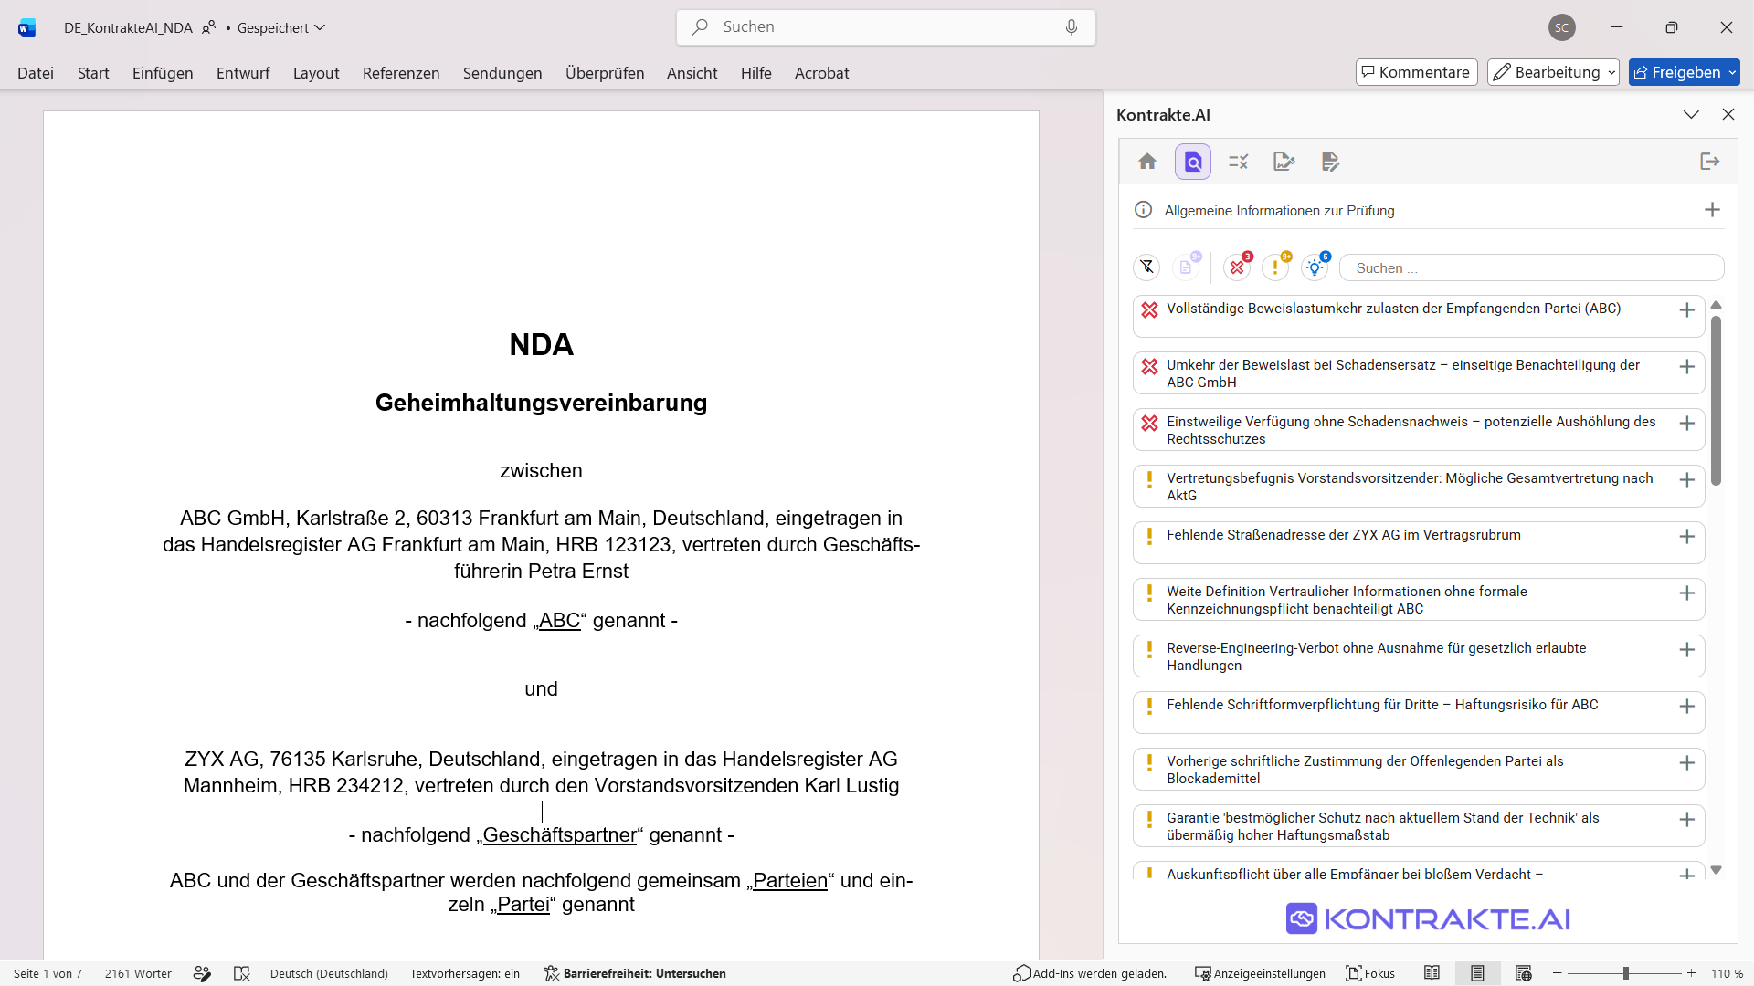This screenshot has width=1754, height=986.
Task: Expand Vorherige schriftliche Zustimmung finding
Action: (x=1686, y=763)
